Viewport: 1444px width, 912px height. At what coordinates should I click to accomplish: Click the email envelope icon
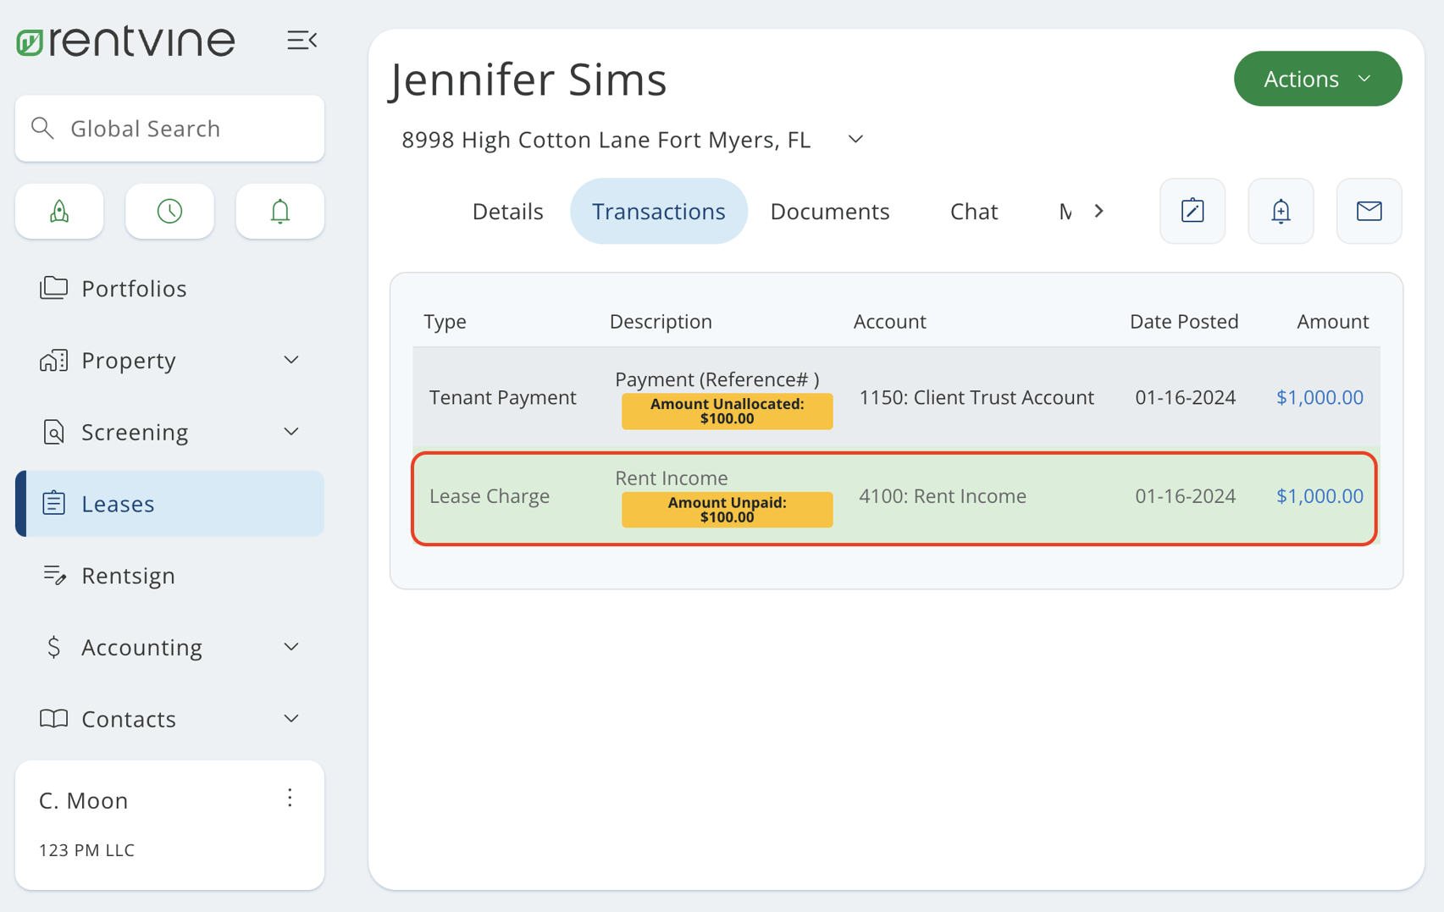(1369, 212)
